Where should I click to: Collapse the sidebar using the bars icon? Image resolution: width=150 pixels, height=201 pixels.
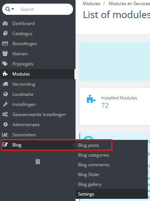tap(38, 162)
